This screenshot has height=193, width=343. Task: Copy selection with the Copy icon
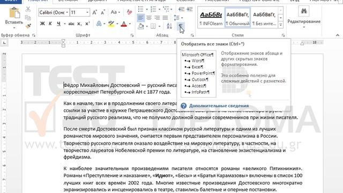(x=28, y=18)
